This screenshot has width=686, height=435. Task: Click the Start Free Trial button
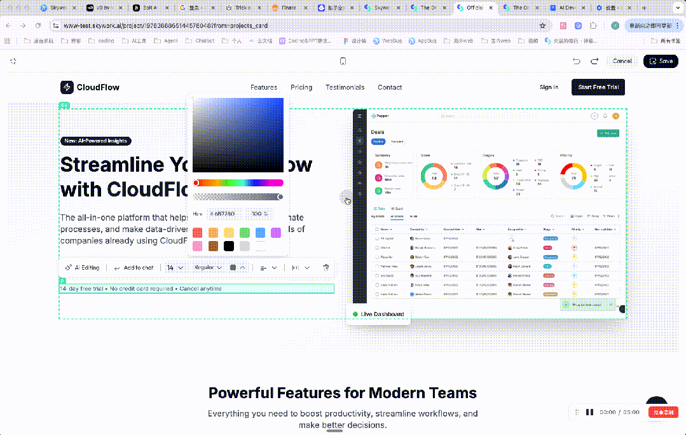pos(598,87)
